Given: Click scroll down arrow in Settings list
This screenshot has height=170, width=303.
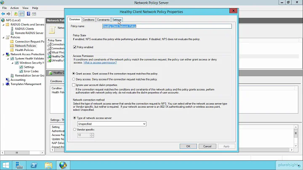Looking at the screenshot, I should coord(296,146).
